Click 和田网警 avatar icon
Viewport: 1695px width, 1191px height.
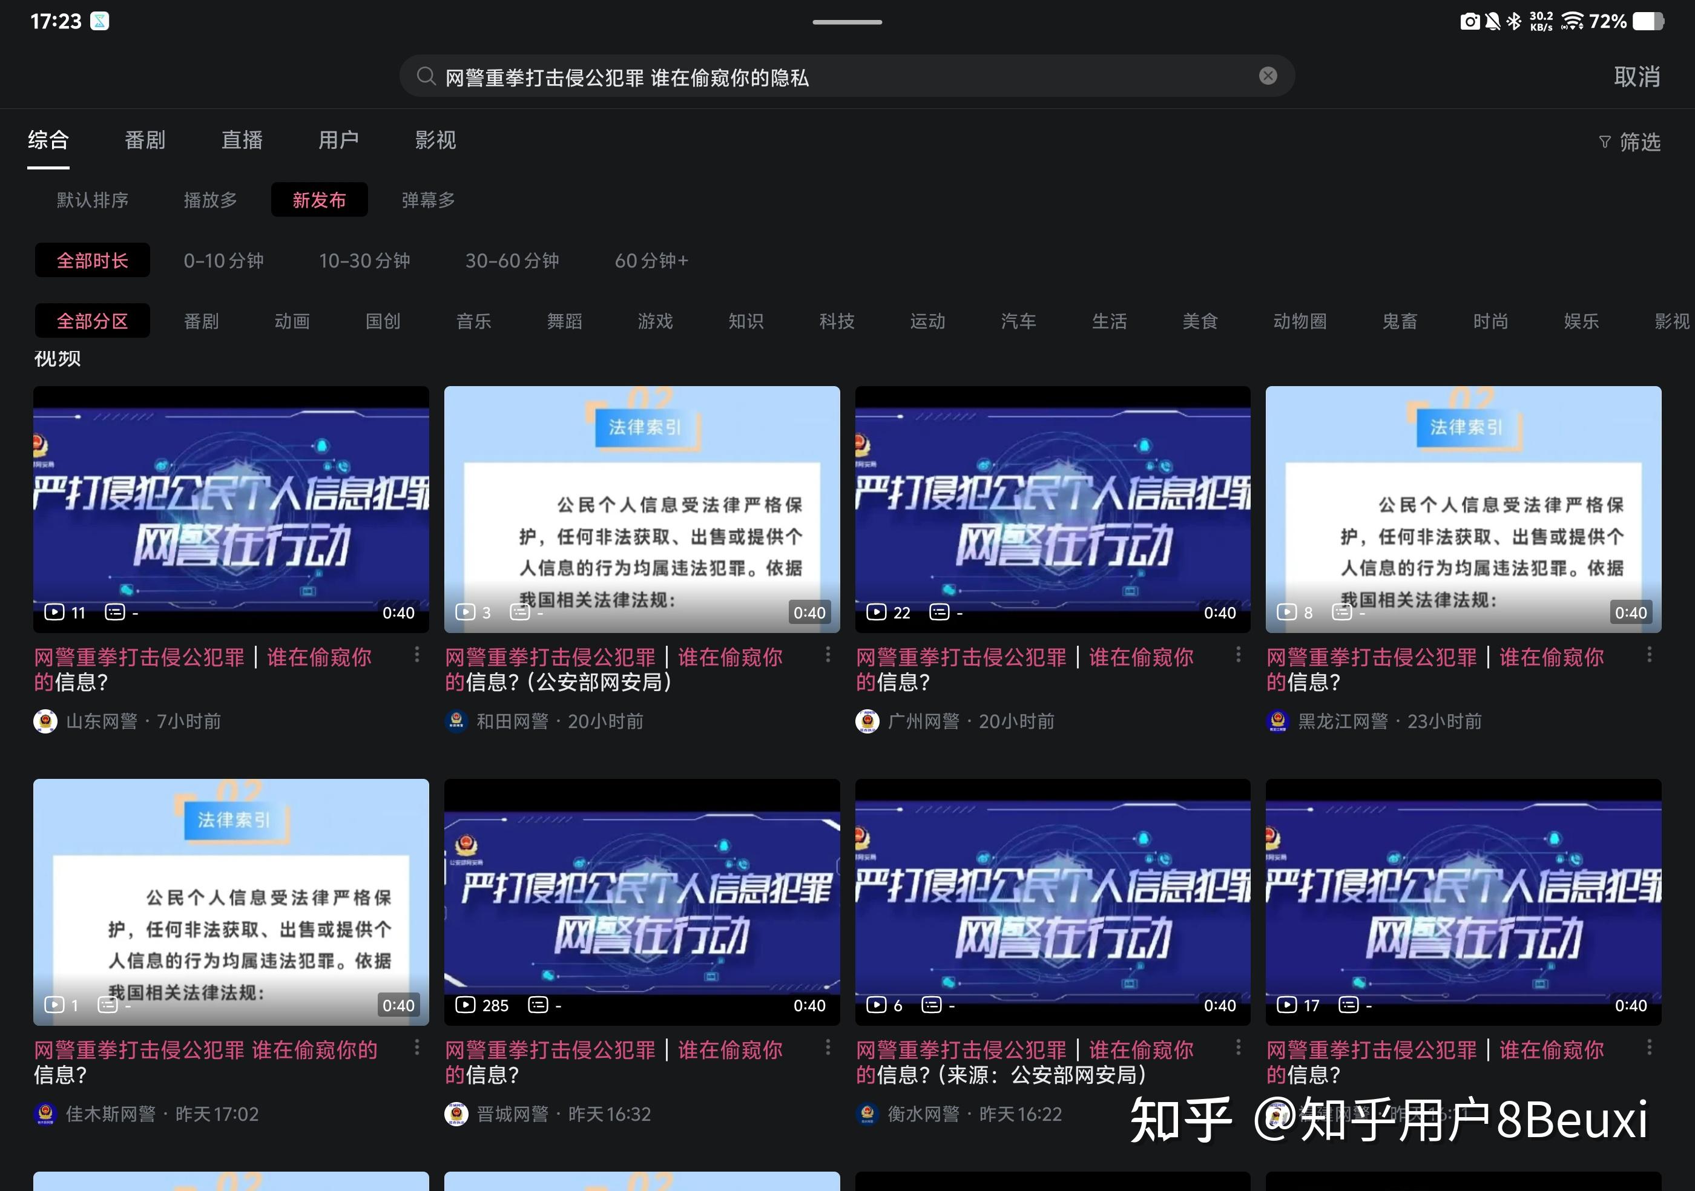pos(456,721)
